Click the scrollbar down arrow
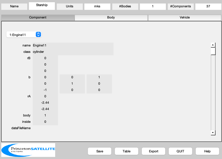222x159 pixels. (213, 133)
